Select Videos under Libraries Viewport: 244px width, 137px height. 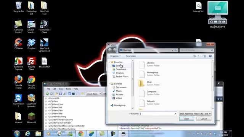(x=117, y=98)
